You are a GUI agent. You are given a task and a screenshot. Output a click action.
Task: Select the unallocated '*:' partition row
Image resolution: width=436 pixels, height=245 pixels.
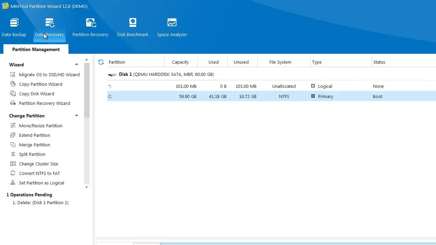[271, 86]
